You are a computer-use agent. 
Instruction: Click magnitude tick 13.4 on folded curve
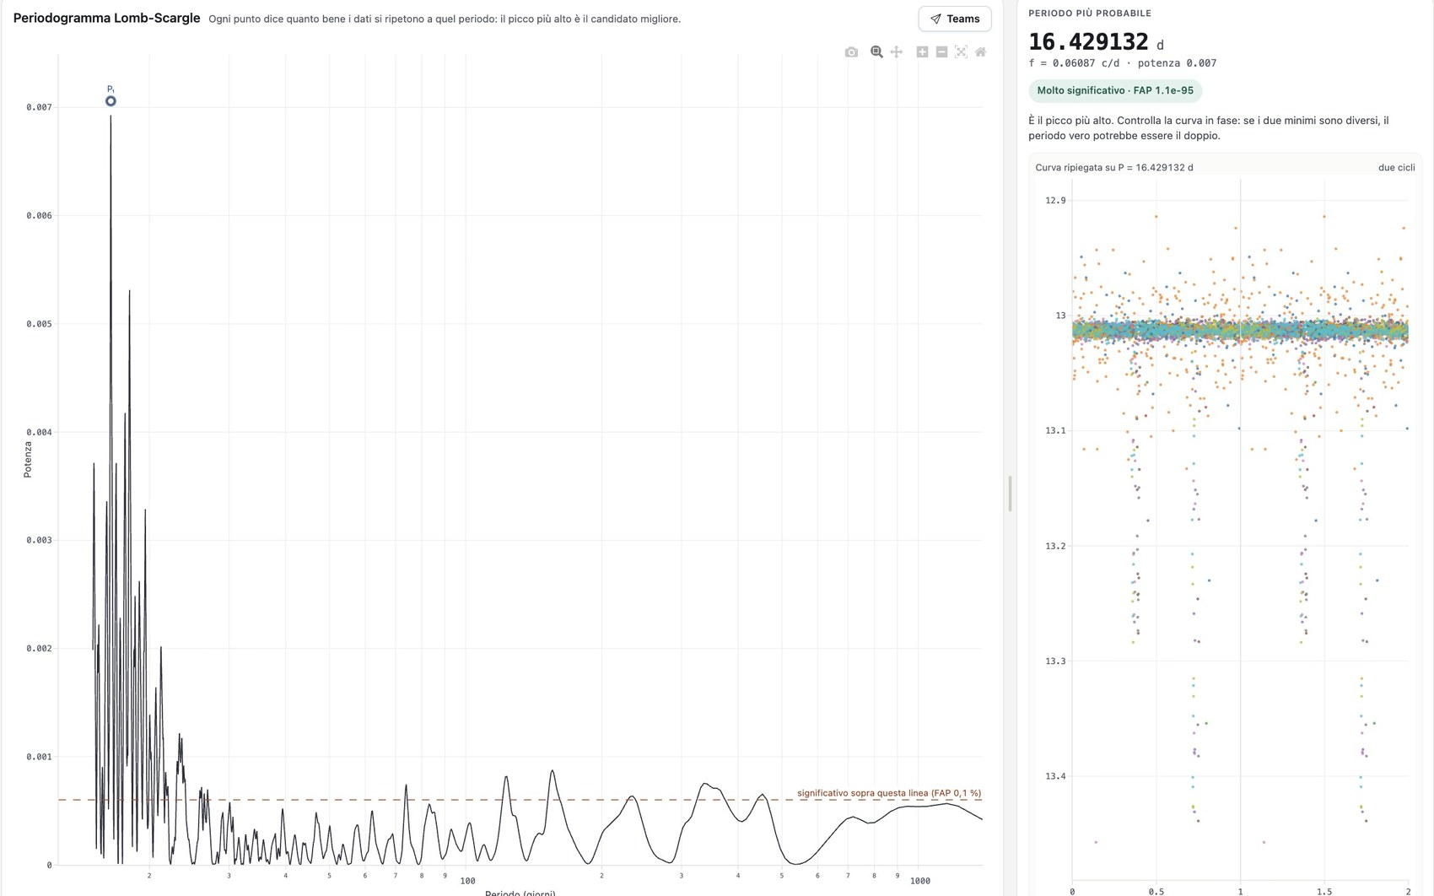pyautogui.click(x=1055, y=776)
